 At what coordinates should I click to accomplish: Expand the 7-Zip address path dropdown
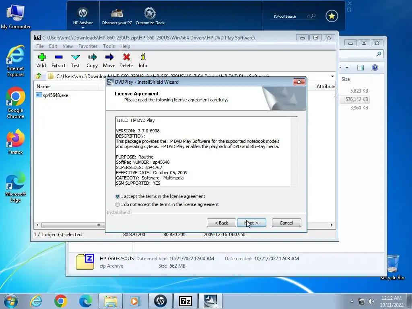332,76
